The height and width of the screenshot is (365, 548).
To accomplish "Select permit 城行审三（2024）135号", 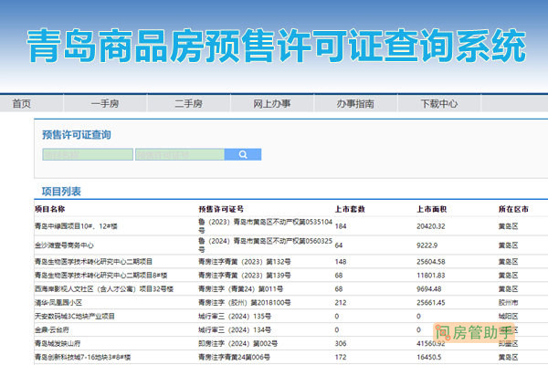I will [x=235, y=316].
